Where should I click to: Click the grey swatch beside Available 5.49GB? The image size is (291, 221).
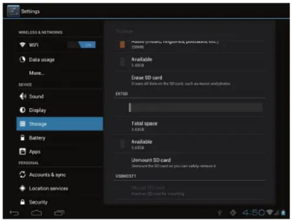coord(122,62)
